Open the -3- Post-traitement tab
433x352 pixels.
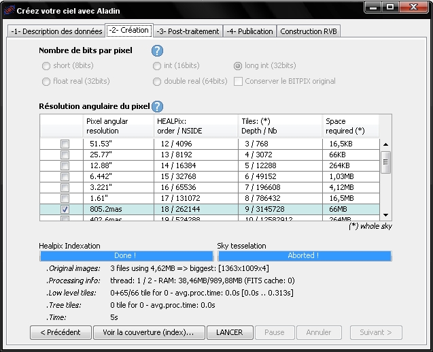[x=188, y=31]
